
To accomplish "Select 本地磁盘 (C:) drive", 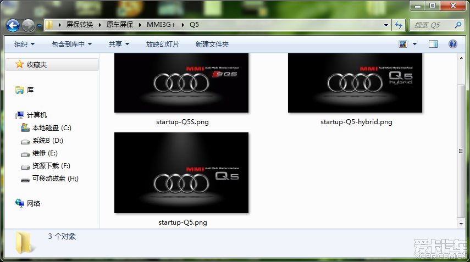I will coord(52,128).
